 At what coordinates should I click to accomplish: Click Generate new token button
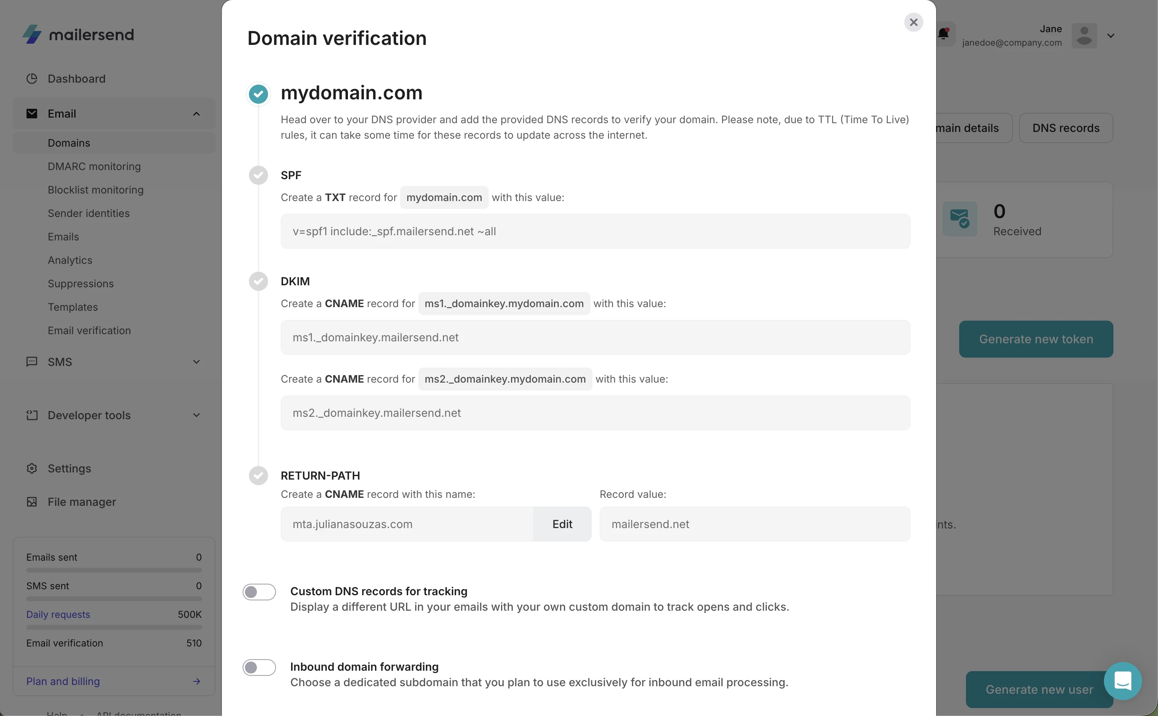(1036, 339)
